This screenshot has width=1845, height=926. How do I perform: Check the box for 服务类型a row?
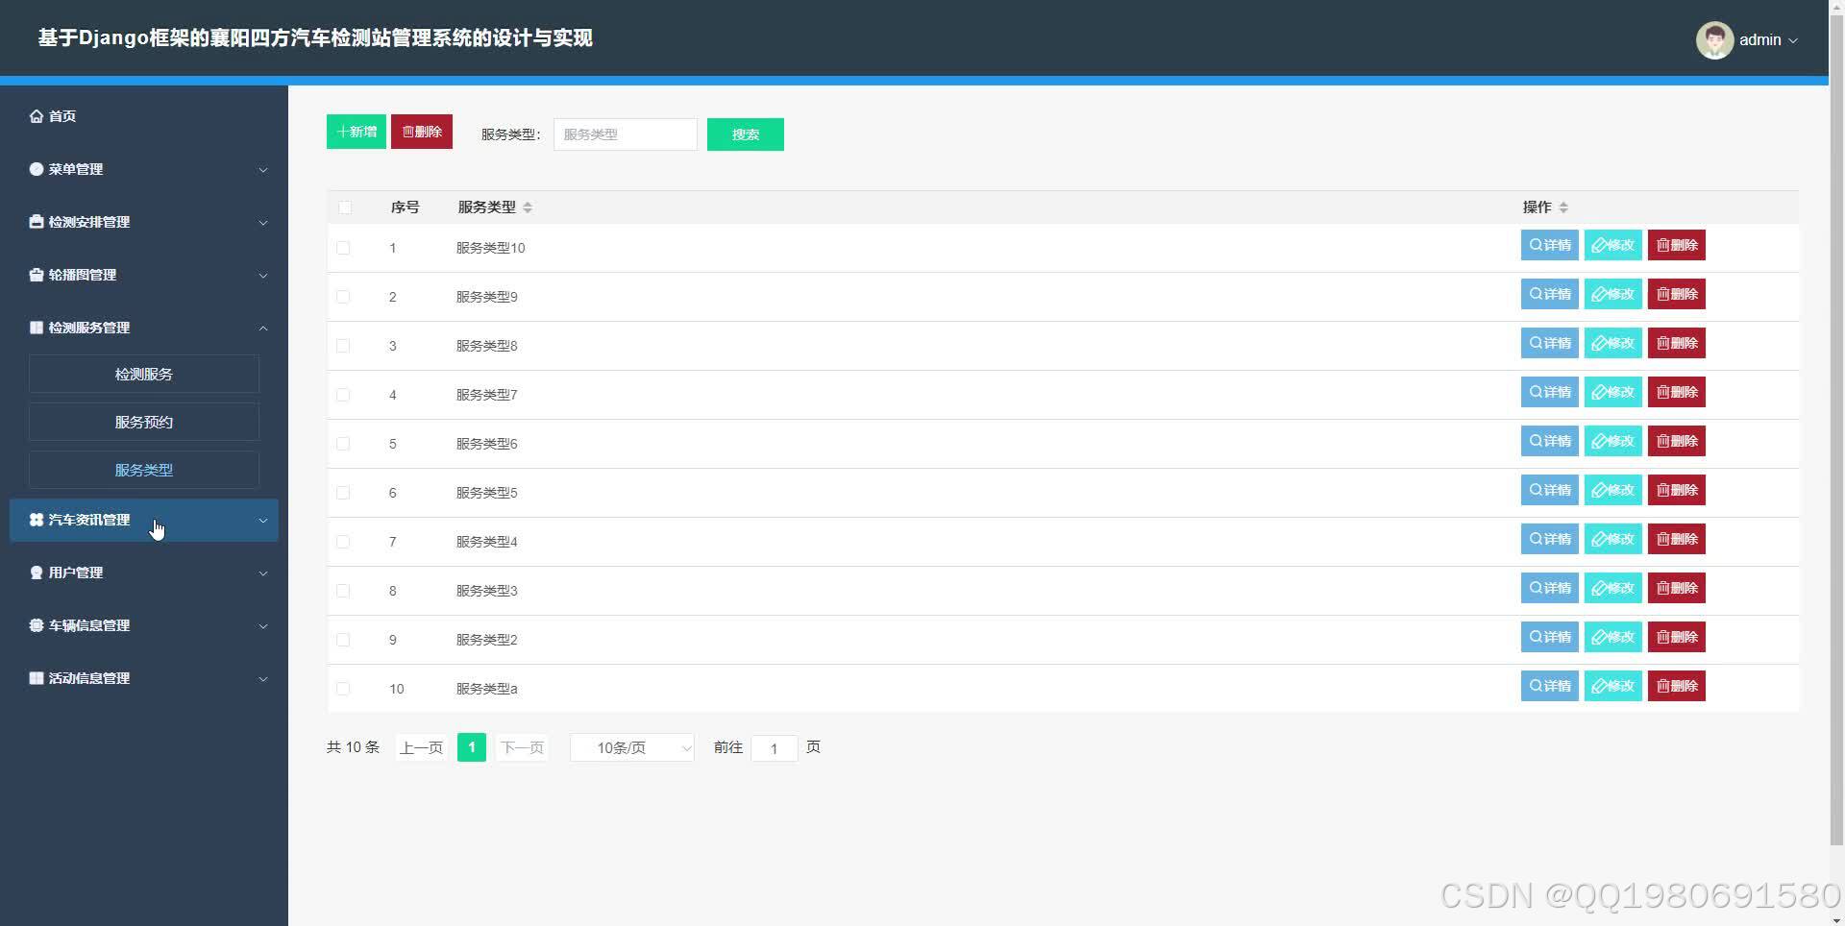pos(343,689)
